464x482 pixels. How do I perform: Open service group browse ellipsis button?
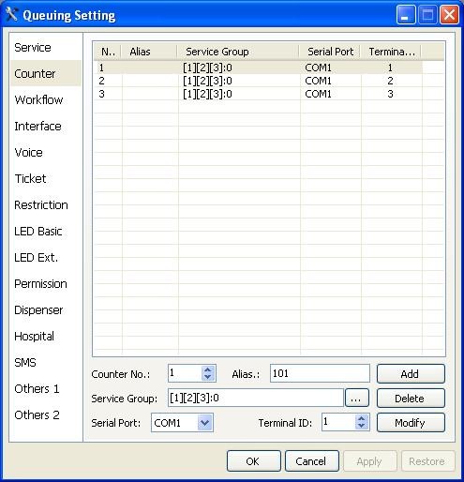tap(357, 398)
